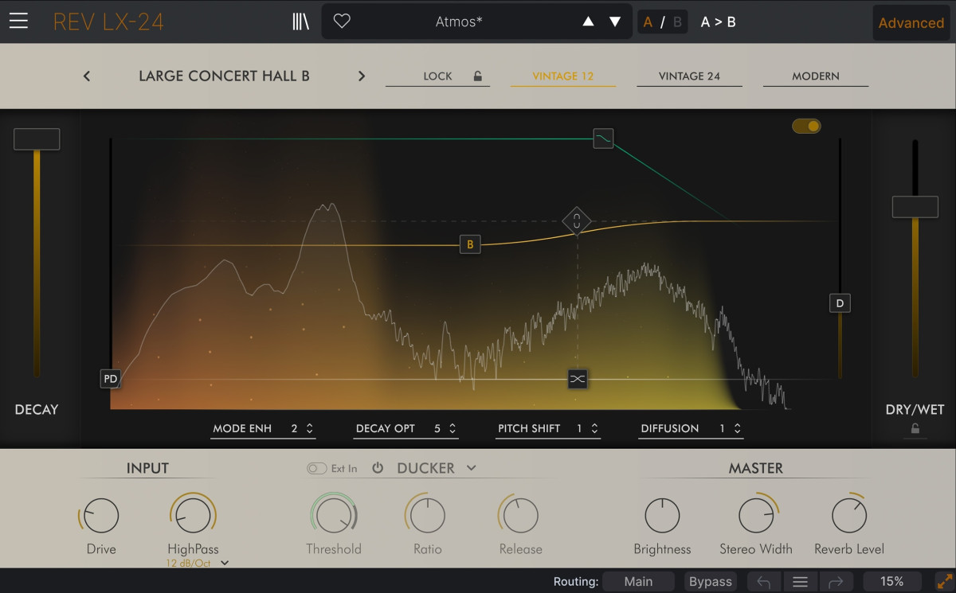The height and width of the screenshot is (593, 956).
Task: Enable the Ext In switch
Action: [316, 468]
